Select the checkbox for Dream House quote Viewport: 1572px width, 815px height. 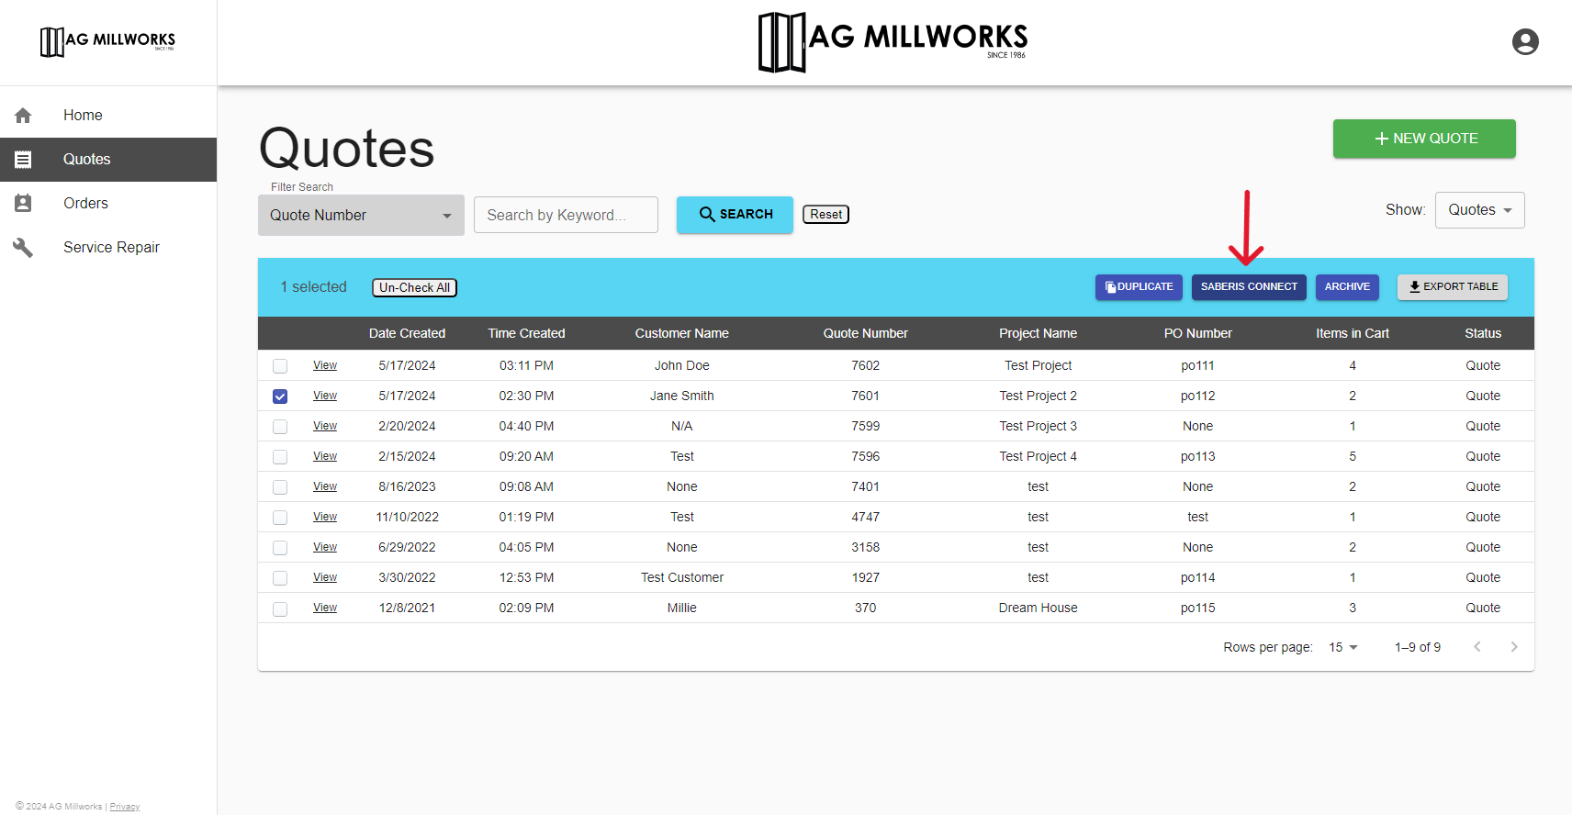pos(280,608)
